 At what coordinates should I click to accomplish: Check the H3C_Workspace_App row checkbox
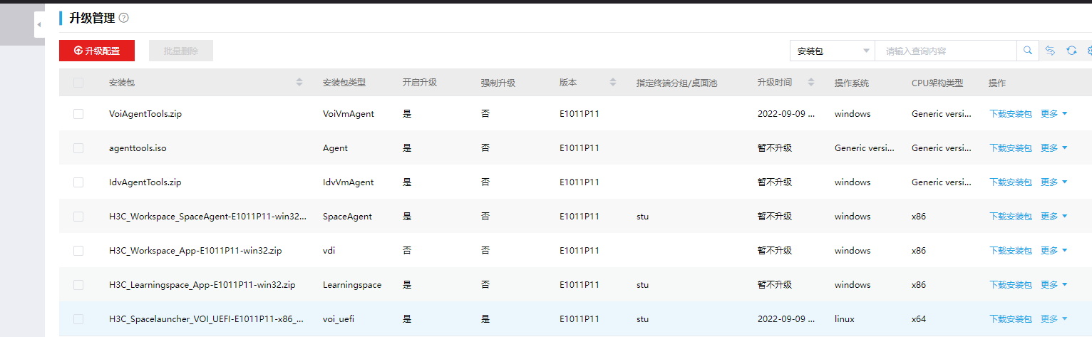(x=78, y=251)
